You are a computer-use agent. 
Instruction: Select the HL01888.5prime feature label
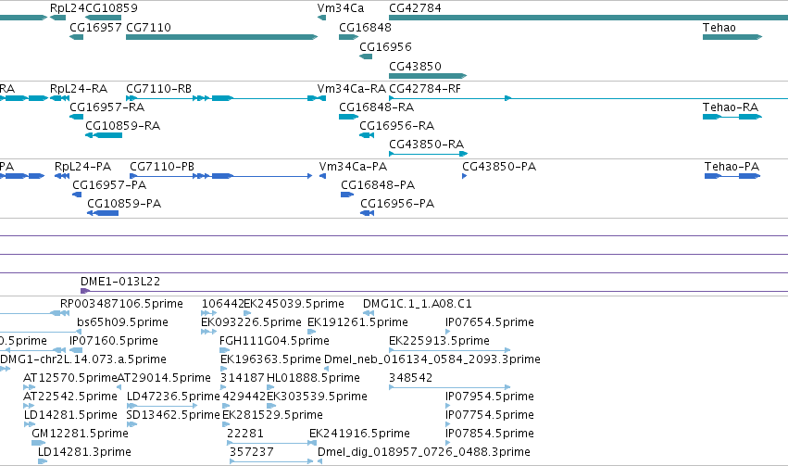313,378
